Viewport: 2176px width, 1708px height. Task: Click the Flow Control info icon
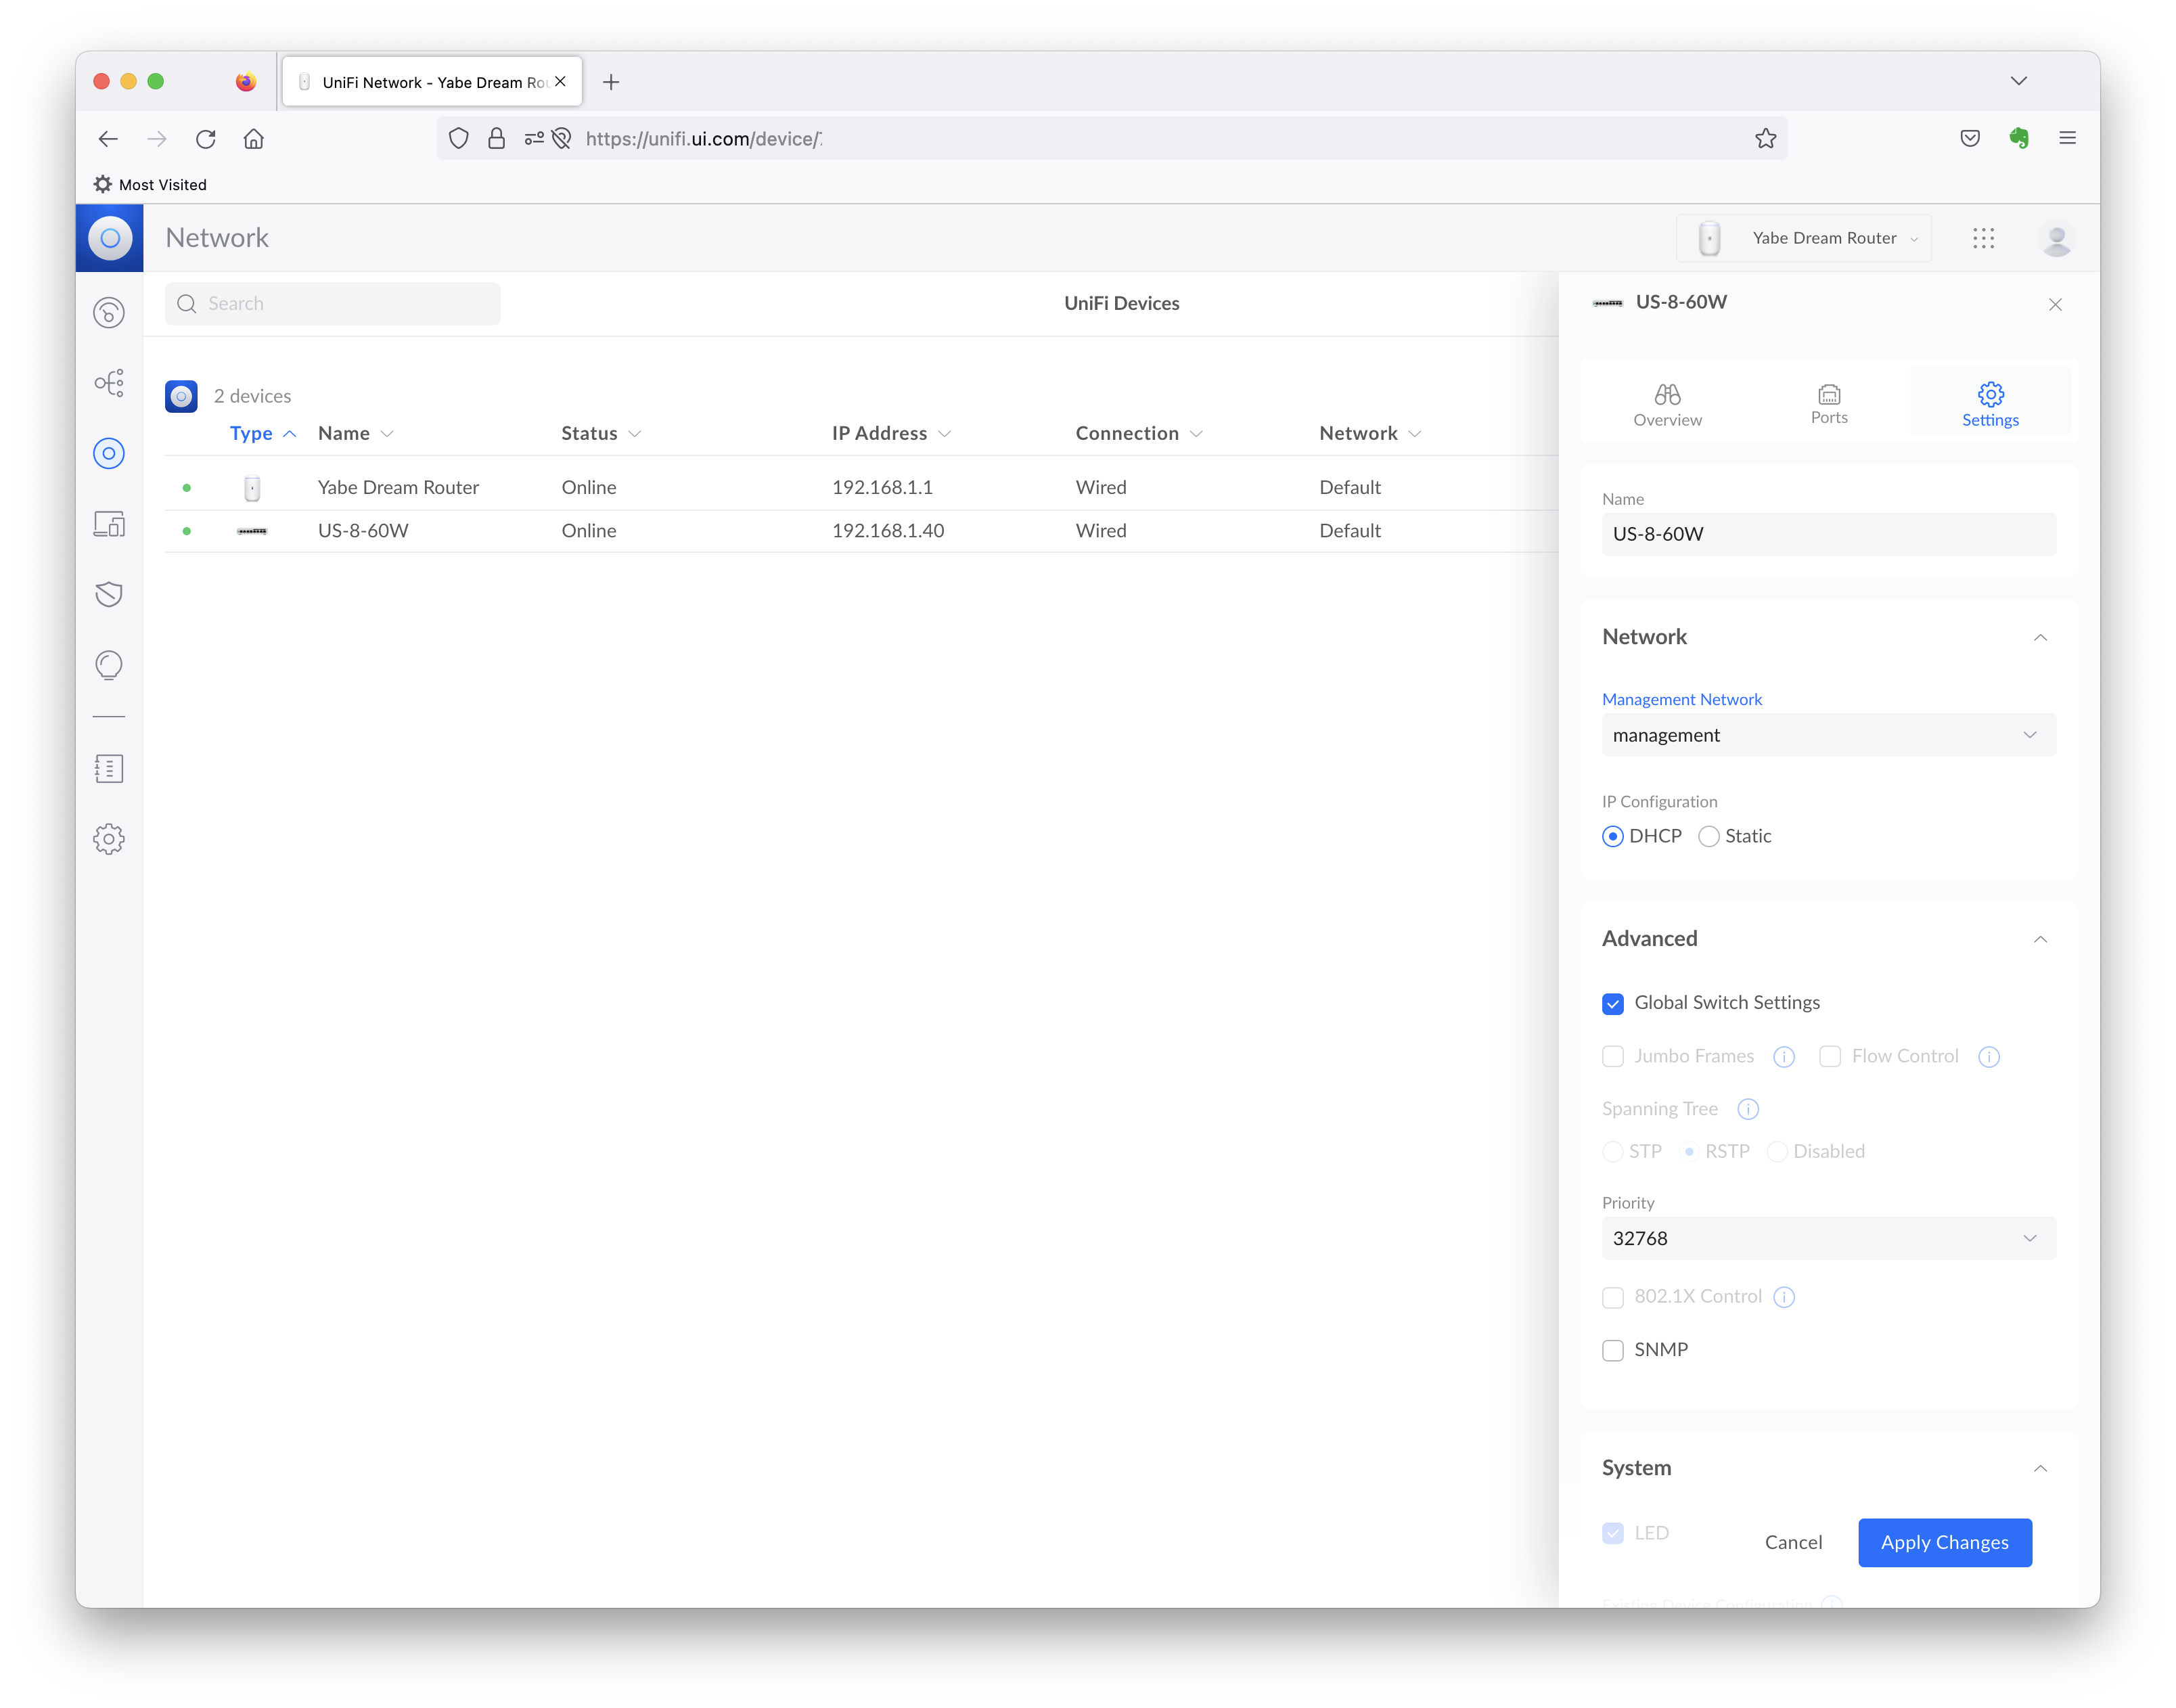click(x=1988, y=1056)
